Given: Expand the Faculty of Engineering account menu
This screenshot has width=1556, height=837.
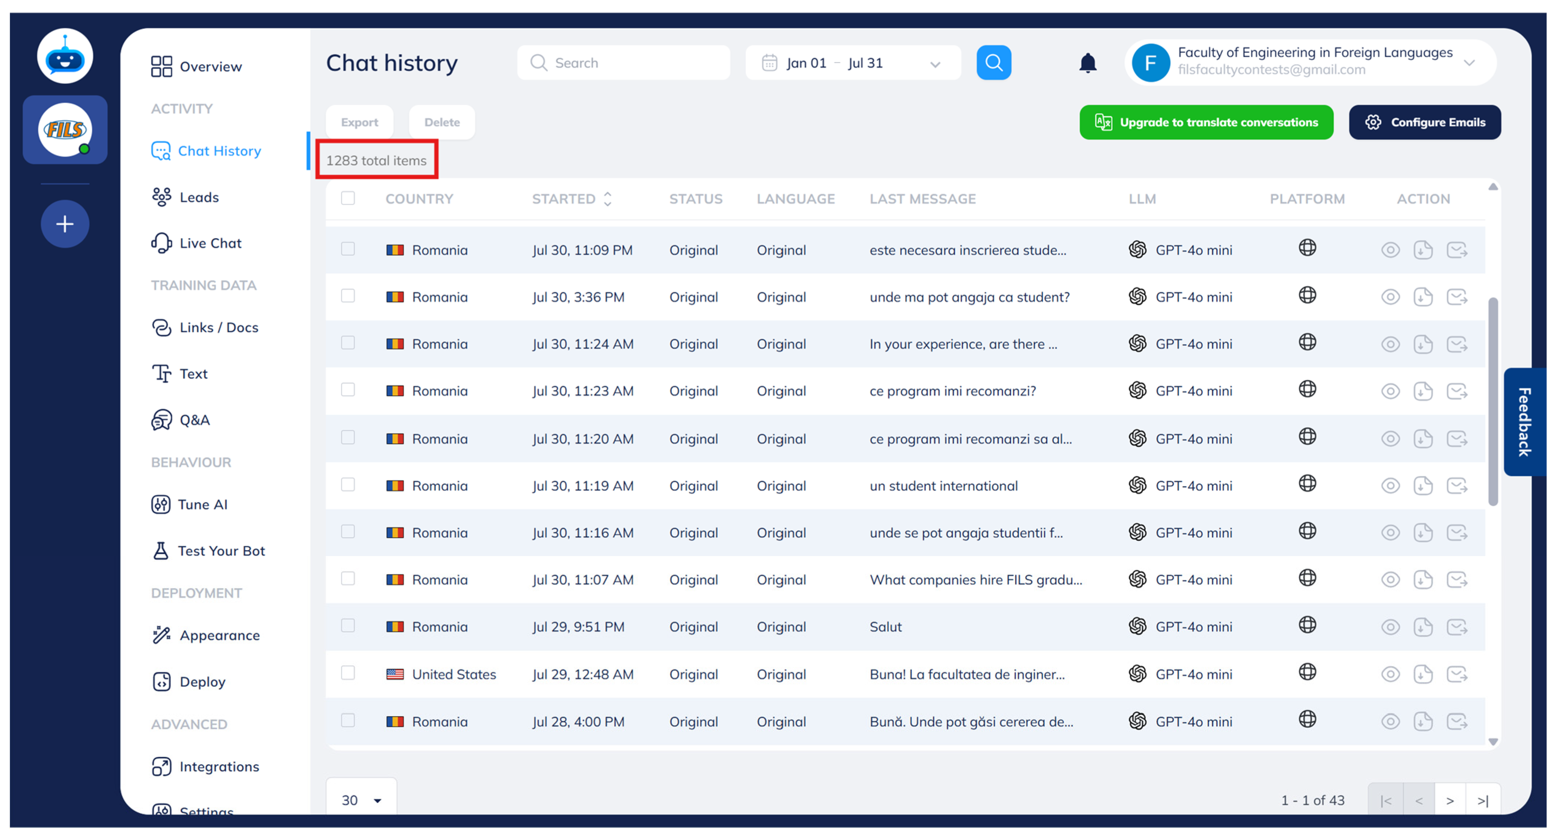Looking at the screenshot, I should point(1469,63).
